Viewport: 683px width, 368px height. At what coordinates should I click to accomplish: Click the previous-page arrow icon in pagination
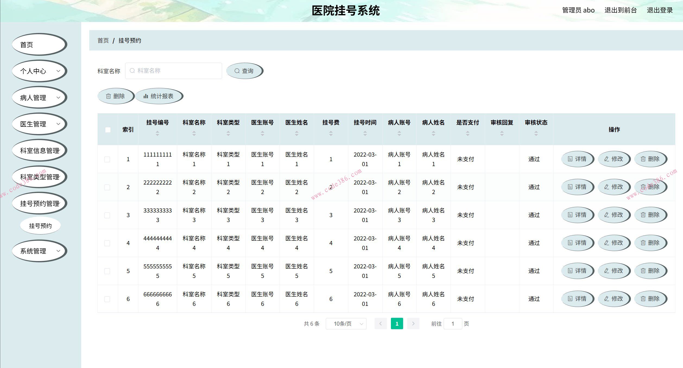pos(381,323)
